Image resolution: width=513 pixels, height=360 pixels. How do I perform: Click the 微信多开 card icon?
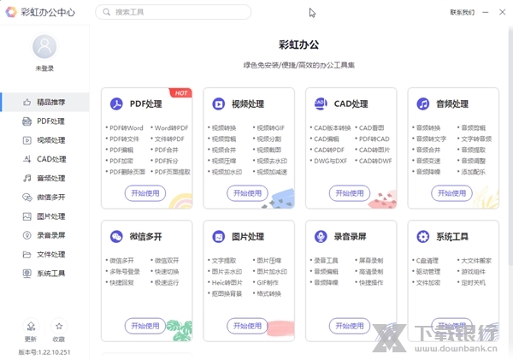coord(116,236)
